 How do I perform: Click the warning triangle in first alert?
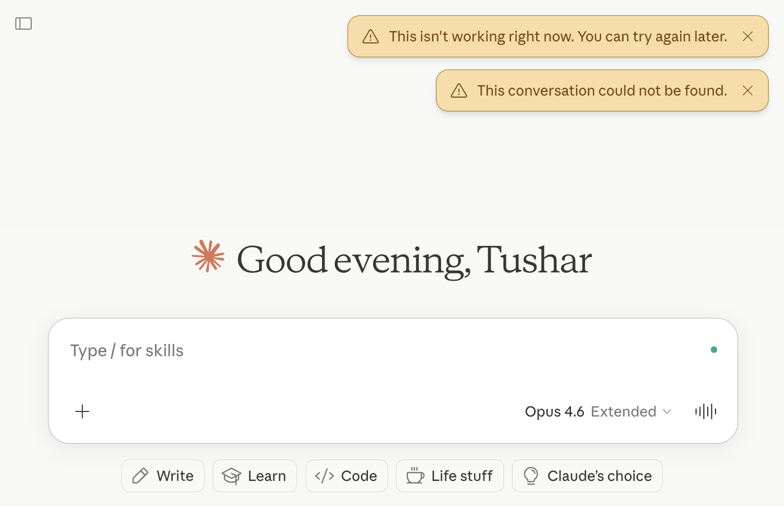click(x=371, y=36)
